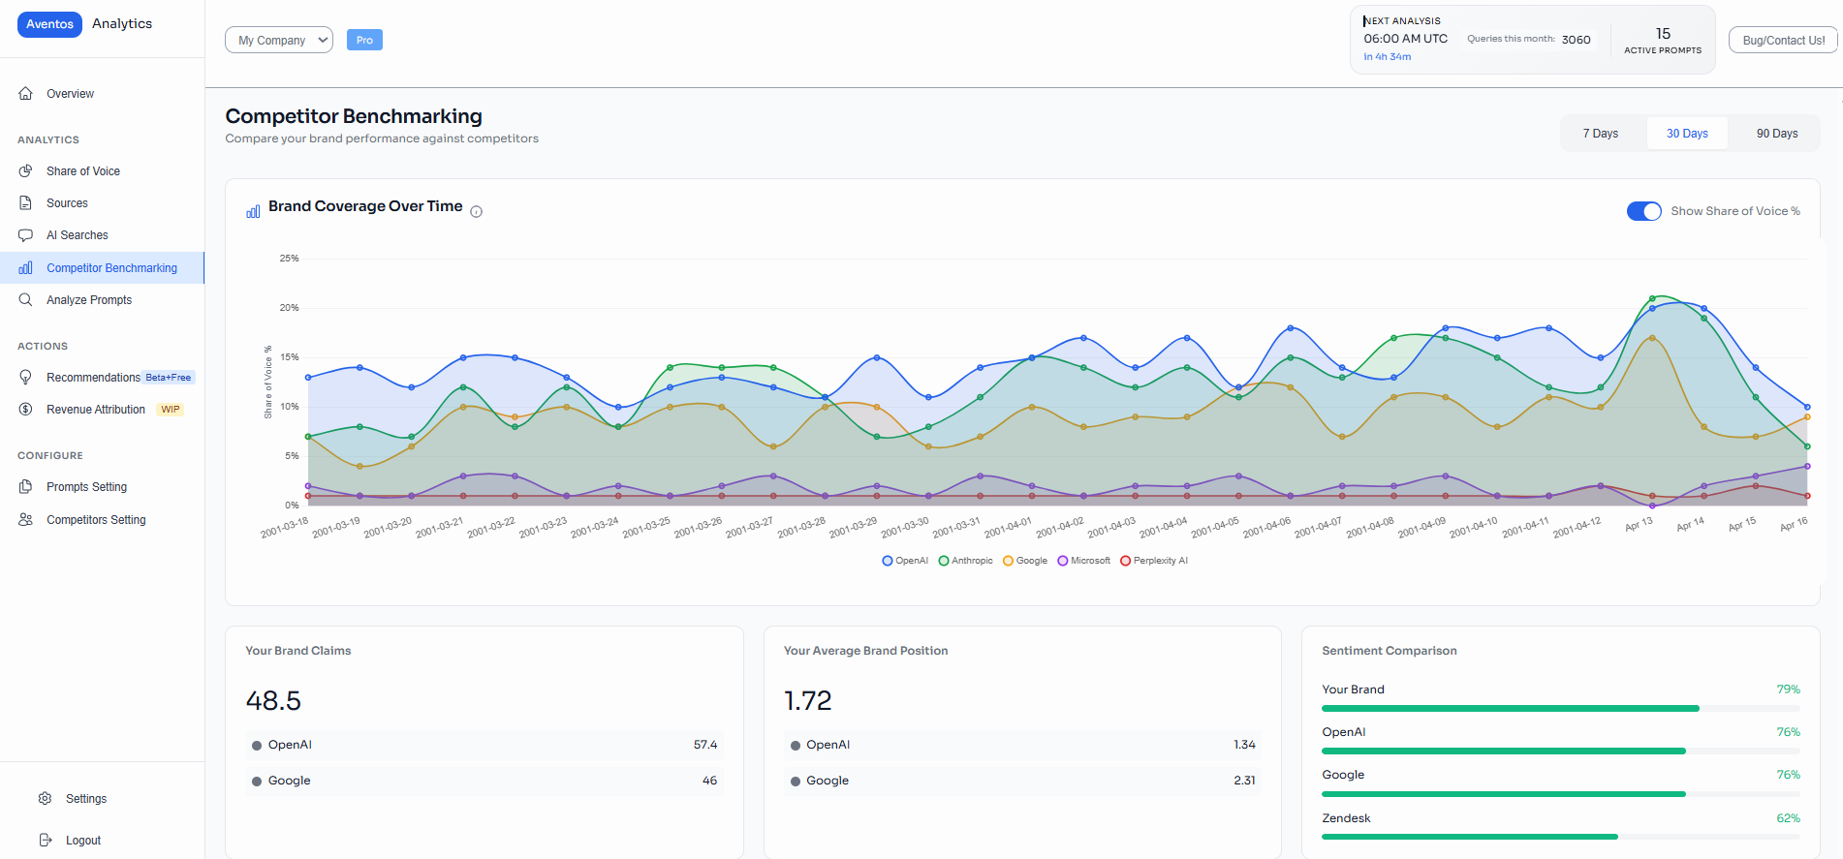Open the My Company dropdown
Image resolution: width=1843 pixels, height=859 pixels.
pos(279,40)
